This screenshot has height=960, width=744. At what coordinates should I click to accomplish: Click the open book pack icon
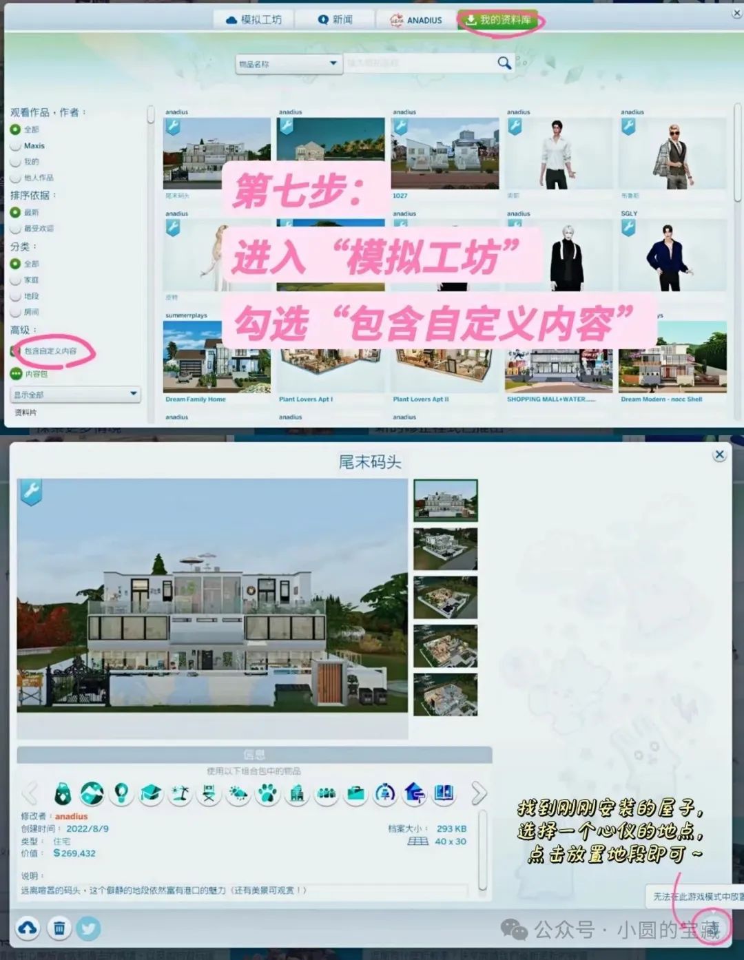[x=444, y=794]
